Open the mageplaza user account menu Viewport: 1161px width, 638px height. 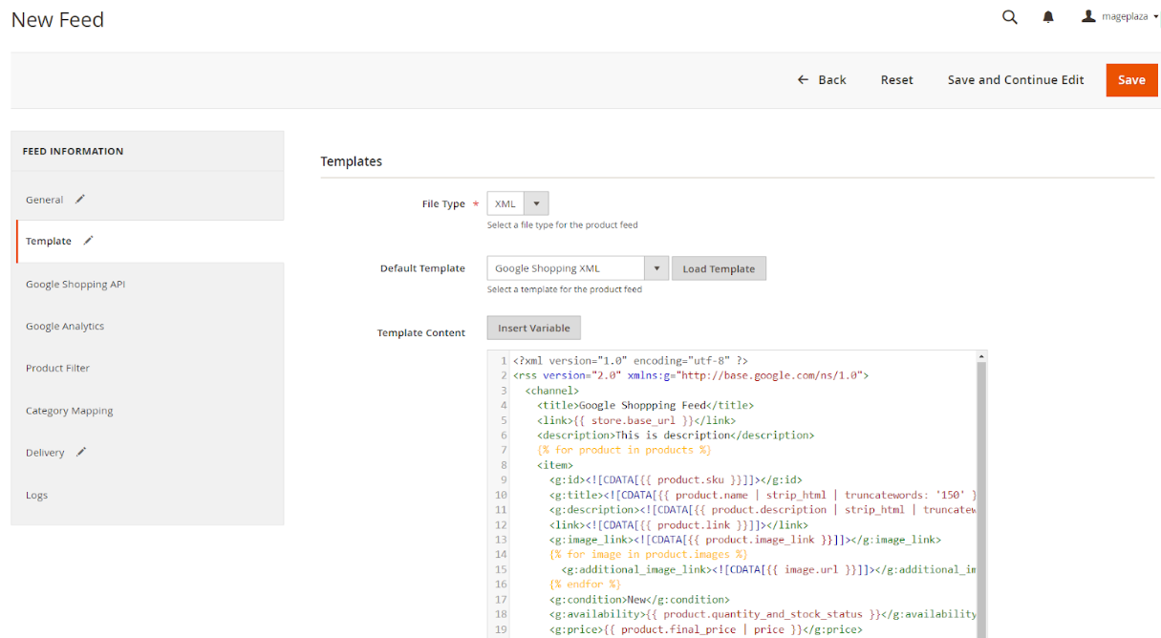tap(1119, 17)
